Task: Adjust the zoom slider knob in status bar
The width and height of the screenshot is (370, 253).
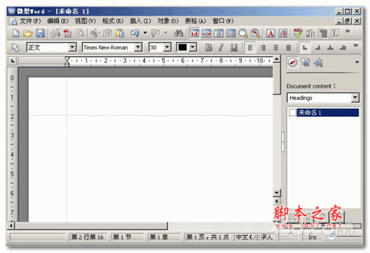Action: click(x=332, y=236)
